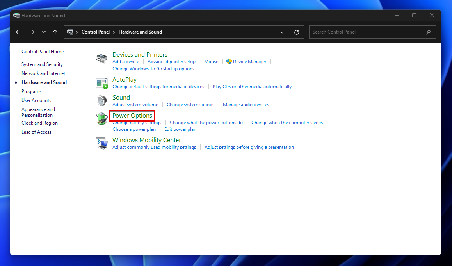Screen dimensions: 452x266
Task: Open Advanced printer setup
Action: [x=171, y=62]
